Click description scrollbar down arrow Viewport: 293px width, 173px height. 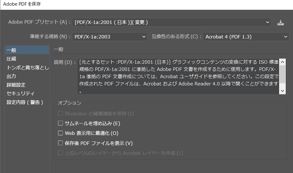282,91
